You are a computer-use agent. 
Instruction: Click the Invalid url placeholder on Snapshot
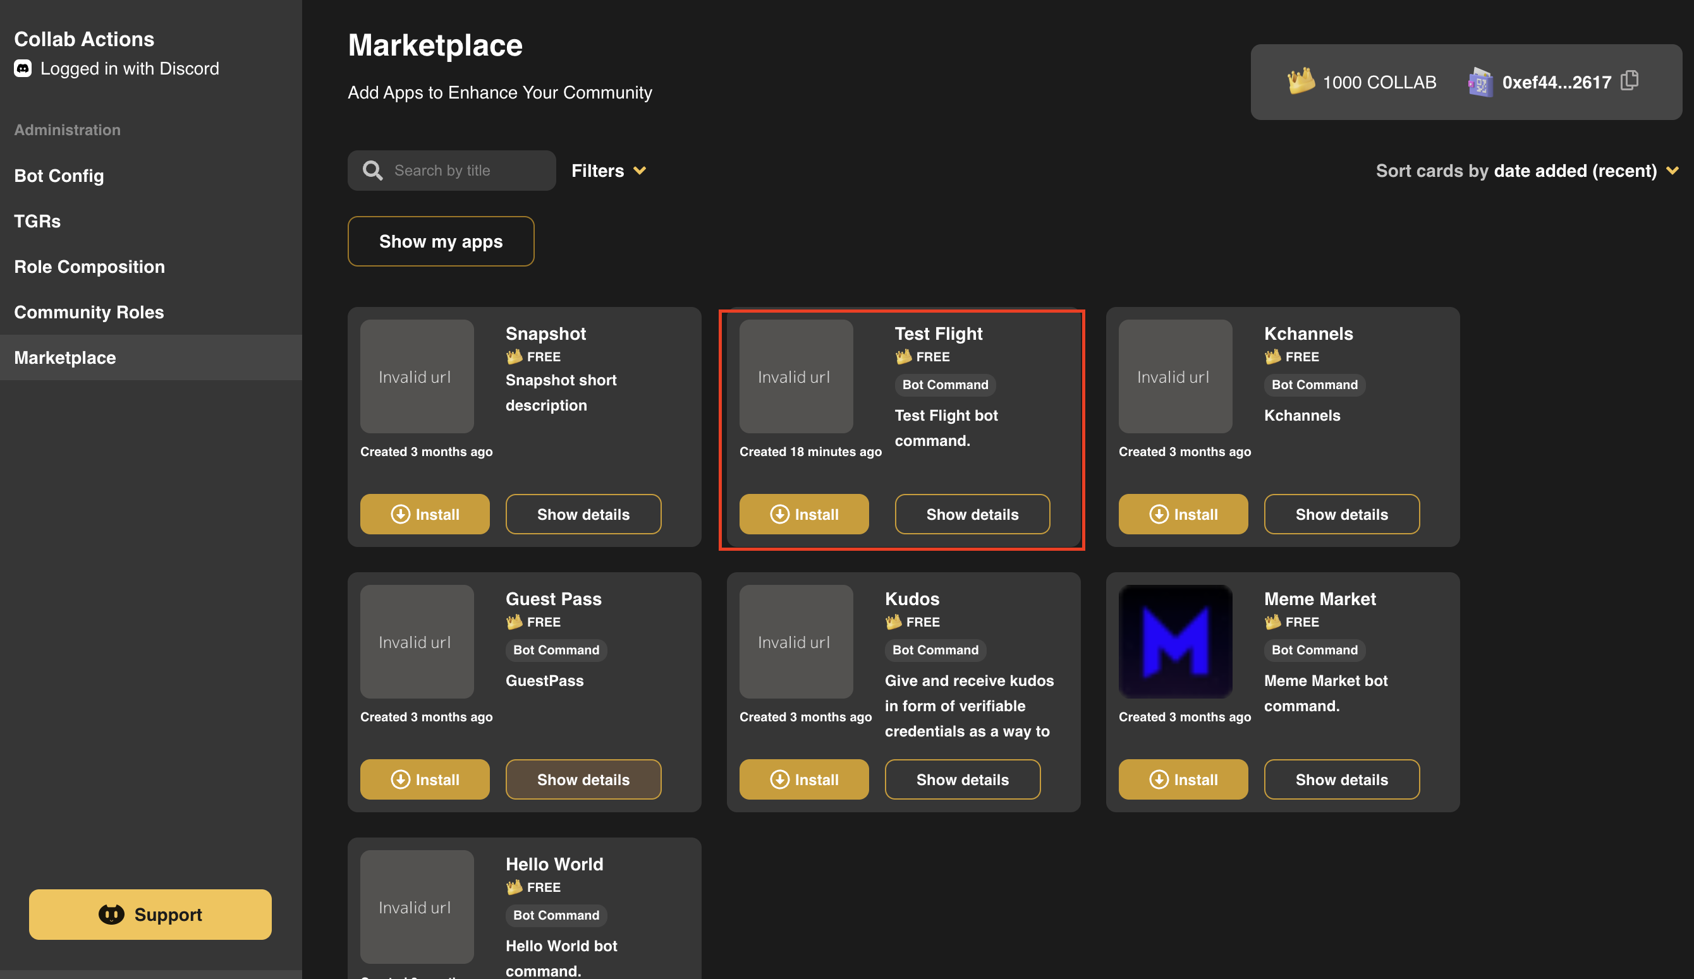click(x=417, y=376)
